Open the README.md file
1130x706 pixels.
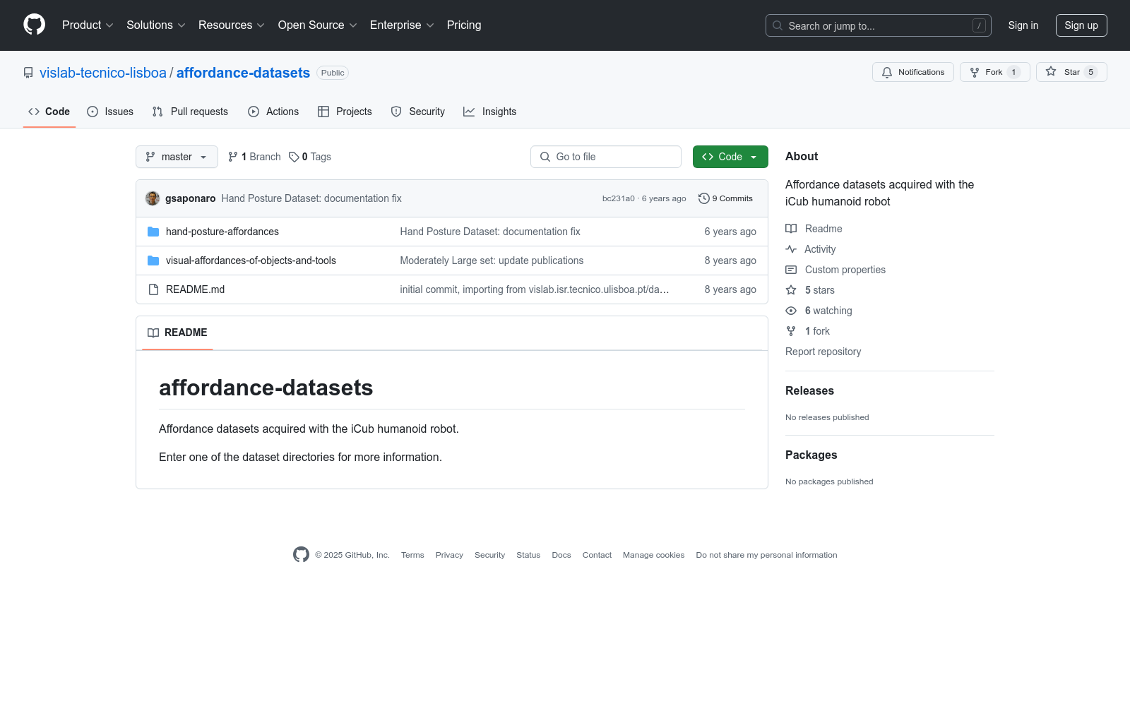click(195, 289)
